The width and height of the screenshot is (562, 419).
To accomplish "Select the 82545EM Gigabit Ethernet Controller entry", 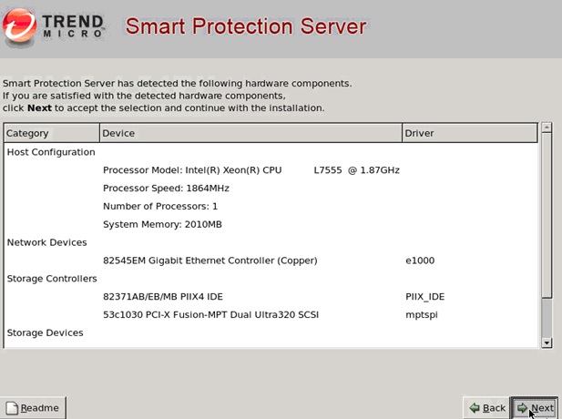I will (209, 261).
